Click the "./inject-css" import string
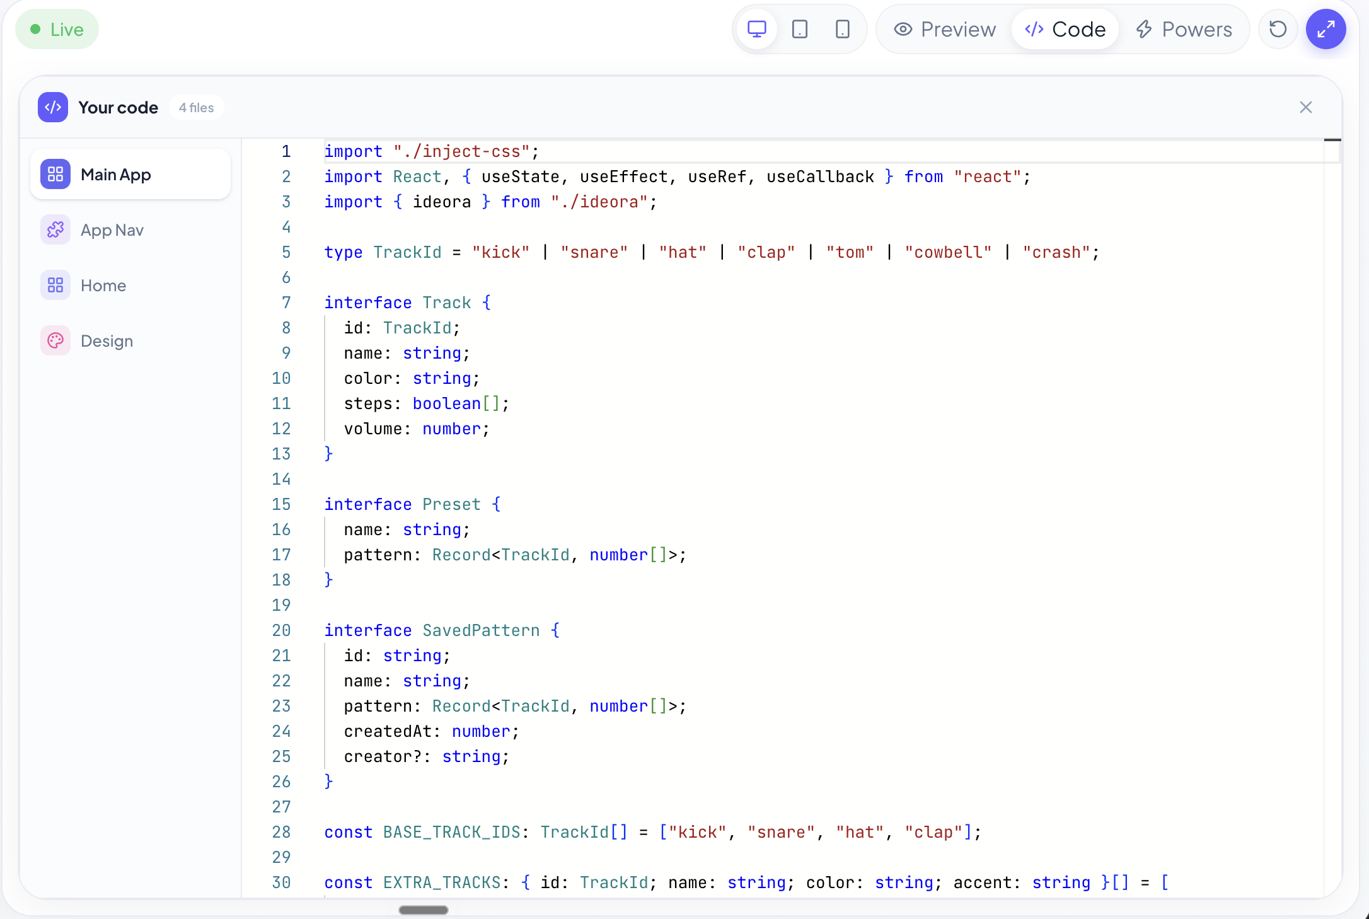1369x919 pixels. (462, 152)
